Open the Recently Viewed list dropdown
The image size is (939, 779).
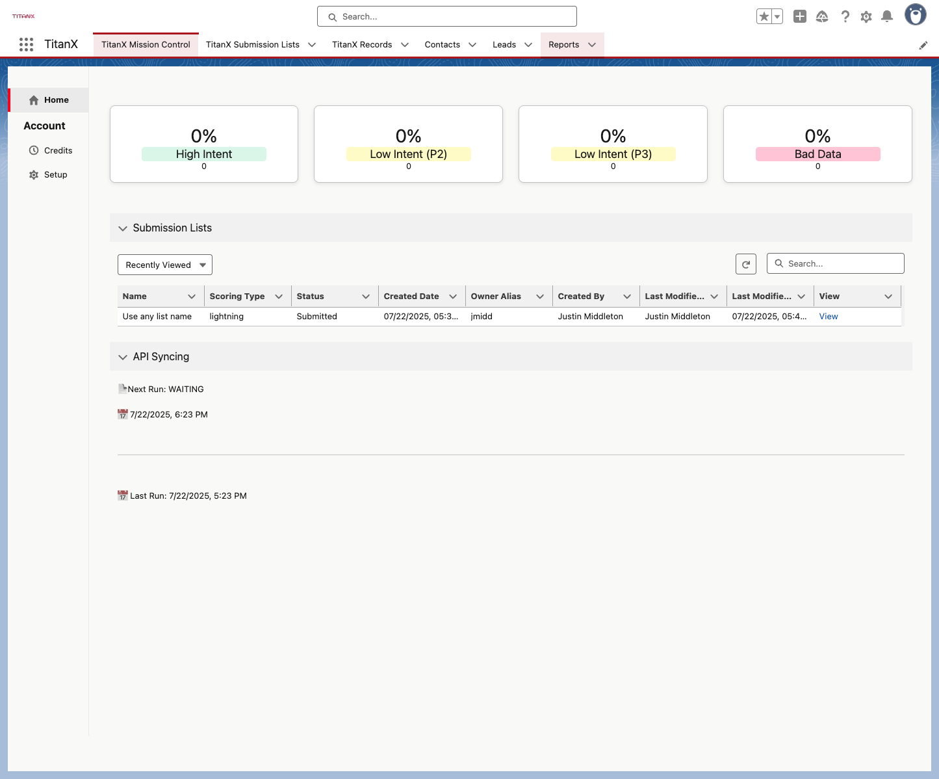pos(165,265)
